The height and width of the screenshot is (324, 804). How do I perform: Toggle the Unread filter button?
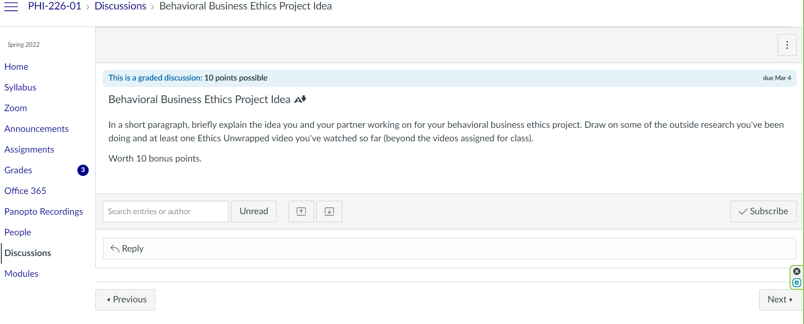tap(254, 211)
